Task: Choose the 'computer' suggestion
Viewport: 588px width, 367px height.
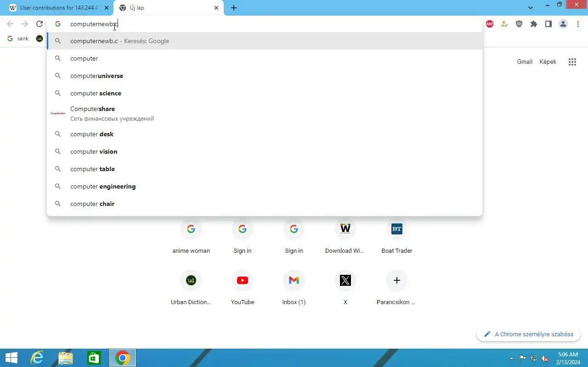Action: click(265, 58)
